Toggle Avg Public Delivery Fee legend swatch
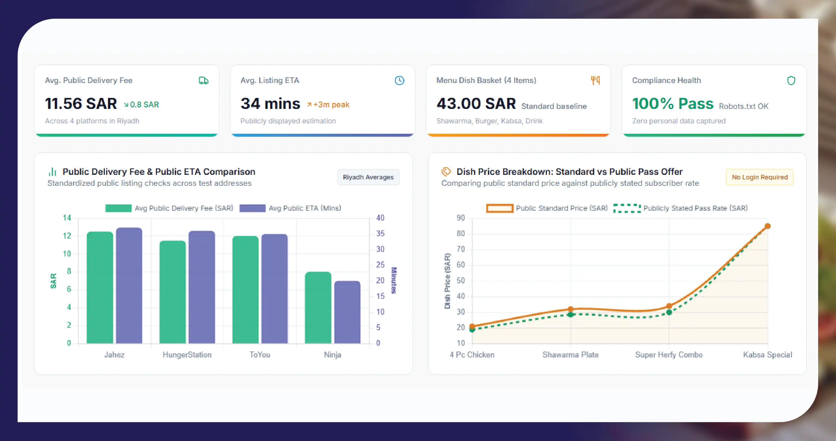This screenshot has width=836, height=441. click(x=118, y=208)
